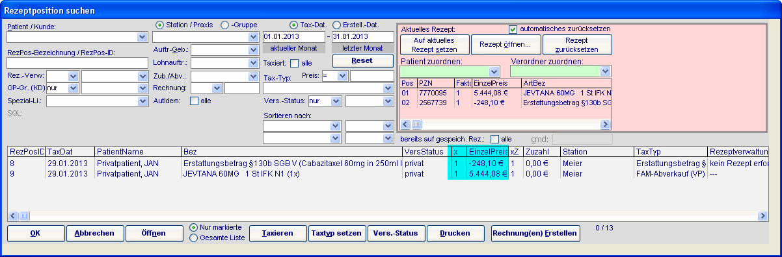Viewport: 782px width, 257px height.
Task: Click the 5.444,08 € price cell in results
Action: click(487, 173)
